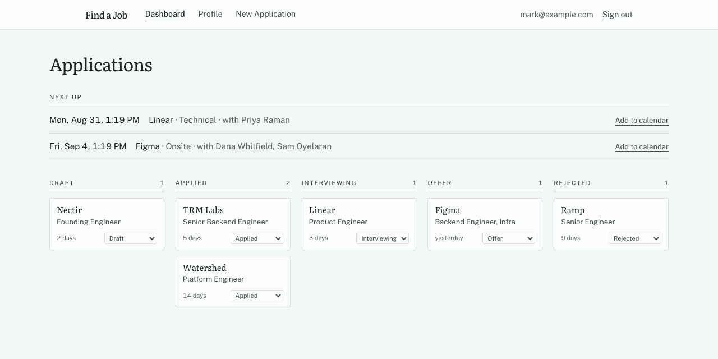
Task: Click "Fri, Sep 4, 1:19 PM" date
Action: point(88,146)
